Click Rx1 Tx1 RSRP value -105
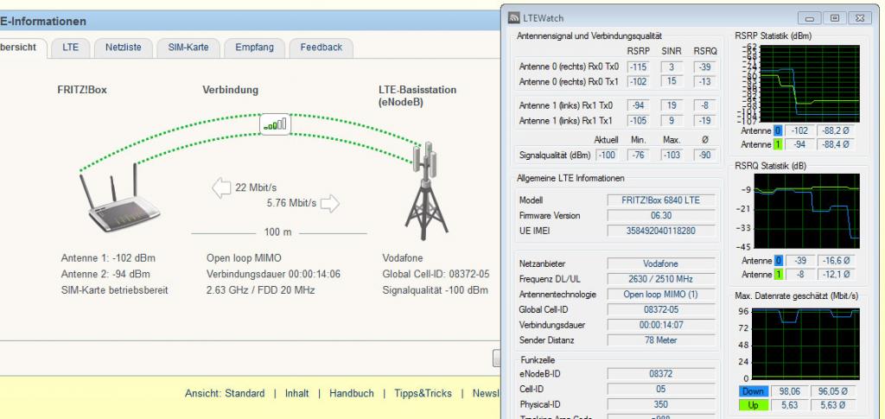Image resolution: width=885 pixels, height=419 pixels. pyautogui.click(x=639, y=121)
